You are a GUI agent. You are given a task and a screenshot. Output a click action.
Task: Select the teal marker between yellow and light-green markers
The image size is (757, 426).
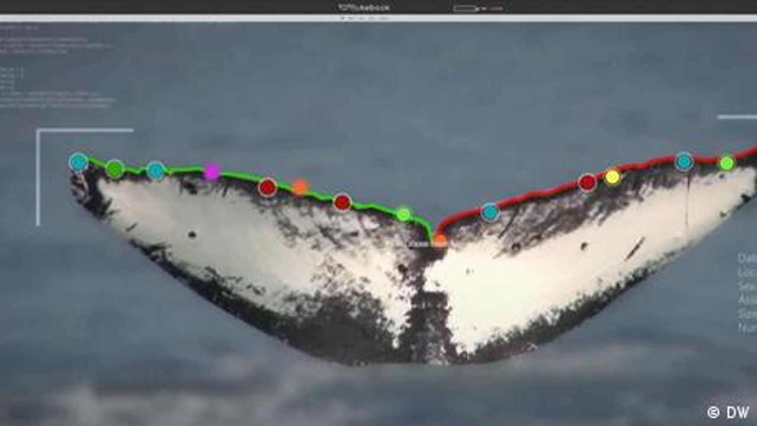coord(684,162)
